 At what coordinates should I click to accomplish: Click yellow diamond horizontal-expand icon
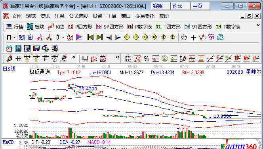click(x=145, y=37)
